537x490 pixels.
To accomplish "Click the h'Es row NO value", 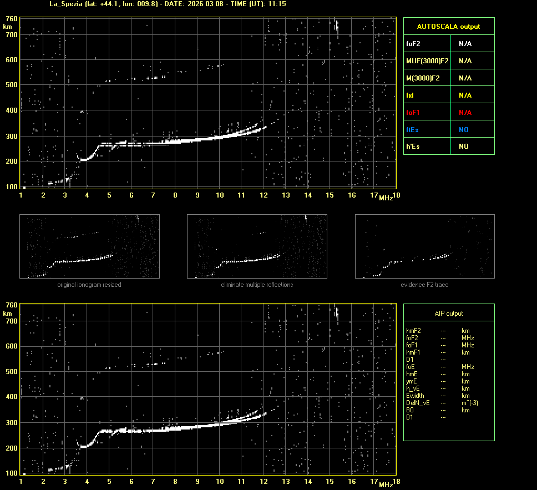I will click(463, 147).
